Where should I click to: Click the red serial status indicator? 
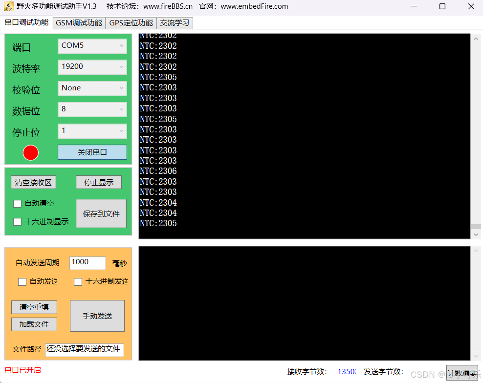coord(30,153)
